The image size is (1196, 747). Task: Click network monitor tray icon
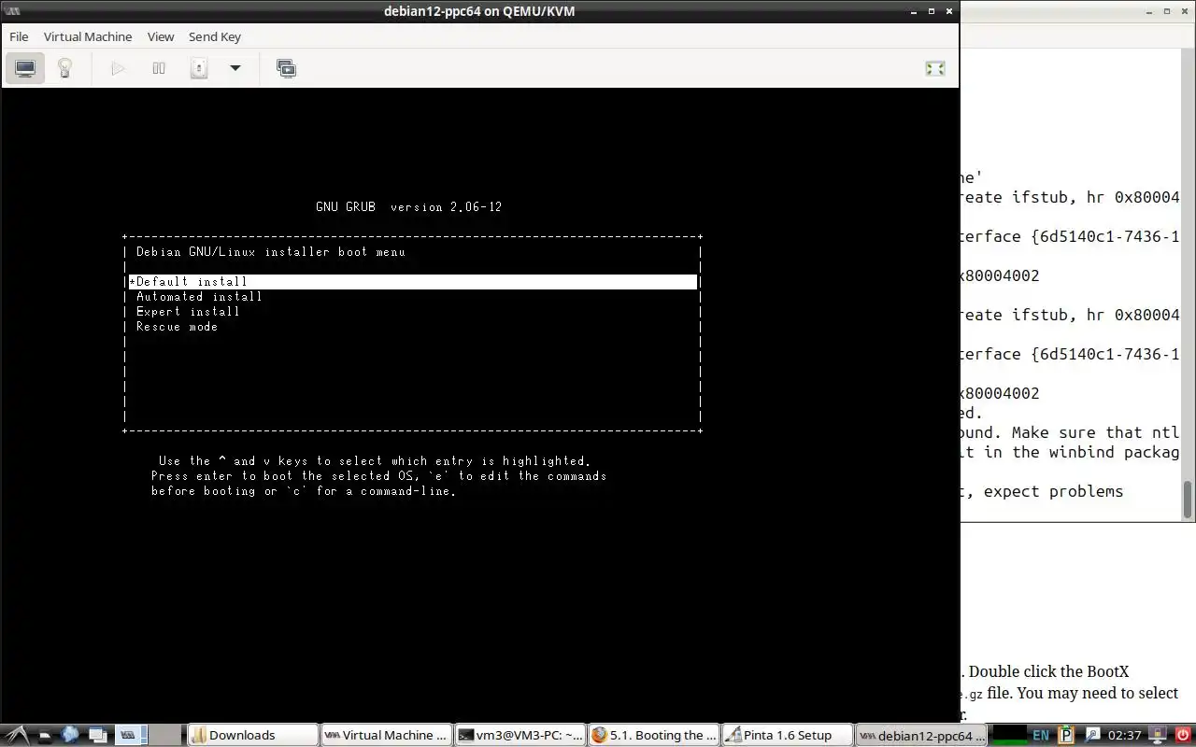[1159, 735]
